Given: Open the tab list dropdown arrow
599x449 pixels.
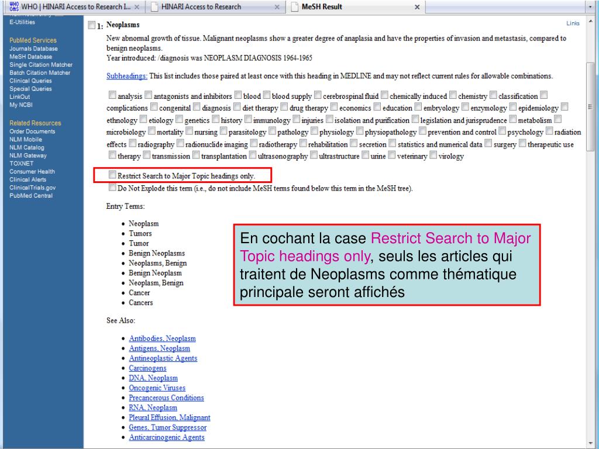Looking at the screenshot, I should (x=591, y=7).
